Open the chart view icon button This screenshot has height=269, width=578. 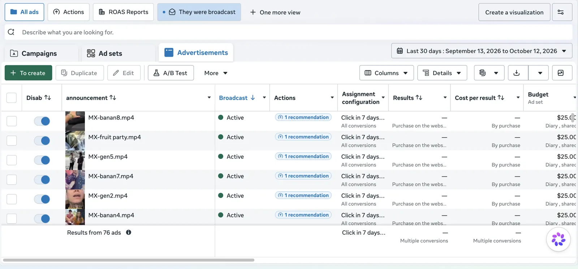point(561,73)
